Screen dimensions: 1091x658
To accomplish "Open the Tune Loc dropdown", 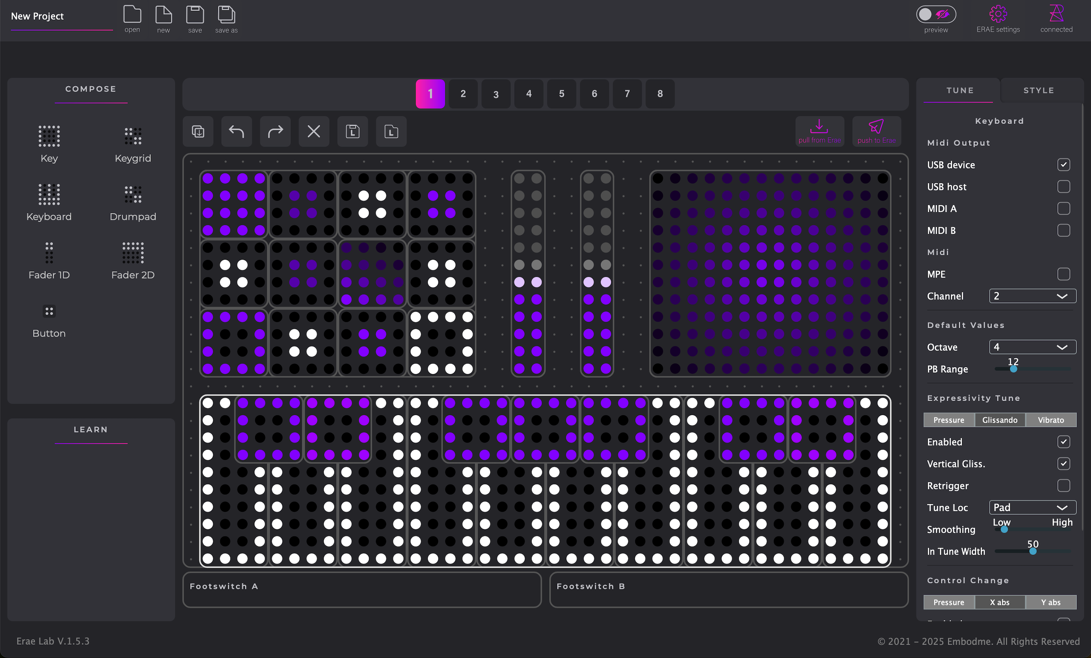I will 1032,508.
